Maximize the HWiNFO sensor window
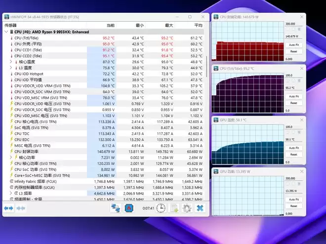 pos(190,17)
